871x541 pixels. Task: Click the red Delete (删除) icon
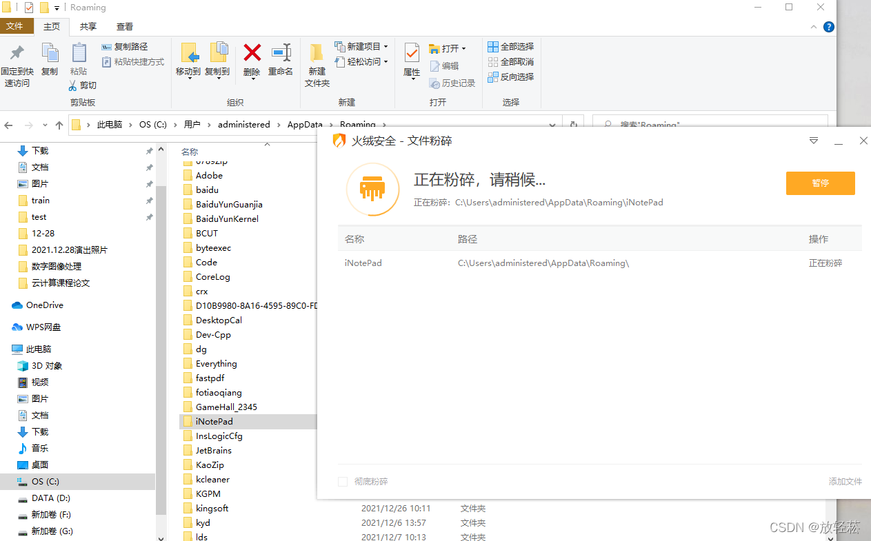point(252,53)
